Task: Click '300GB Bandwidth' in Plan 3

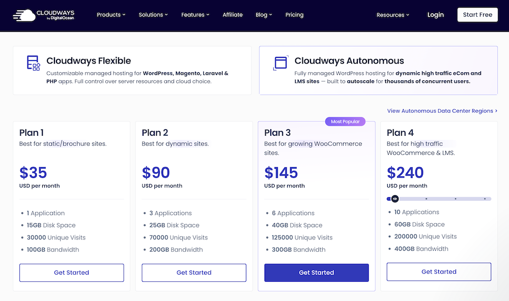Action: pyautogui.click(x=299, y=250)
